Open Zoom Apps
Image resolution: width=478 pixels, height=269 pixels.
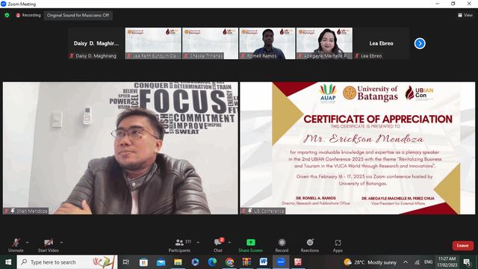point(338,246)
